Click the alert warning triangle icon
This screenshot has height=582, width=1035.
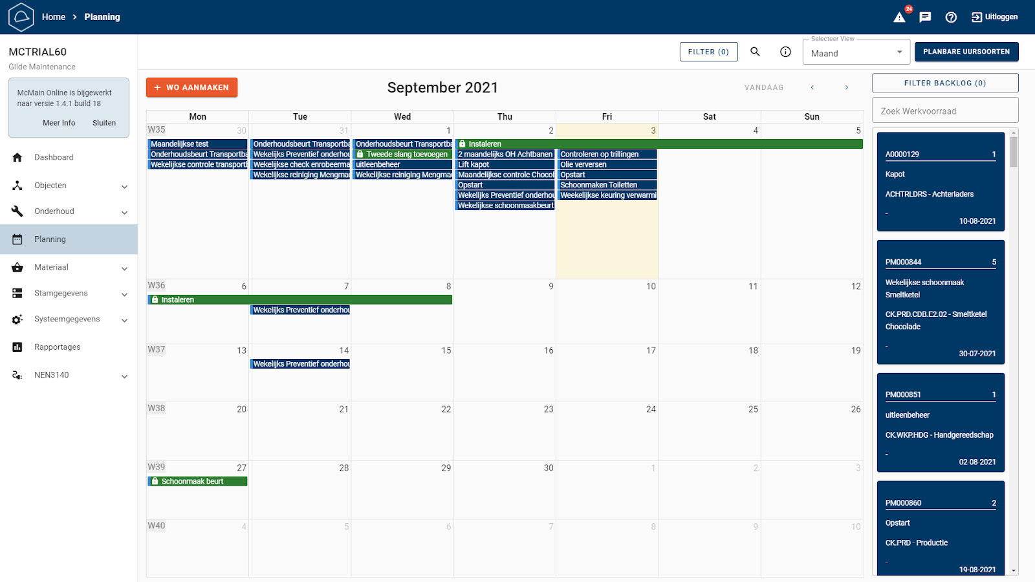(x=899, y=17)
